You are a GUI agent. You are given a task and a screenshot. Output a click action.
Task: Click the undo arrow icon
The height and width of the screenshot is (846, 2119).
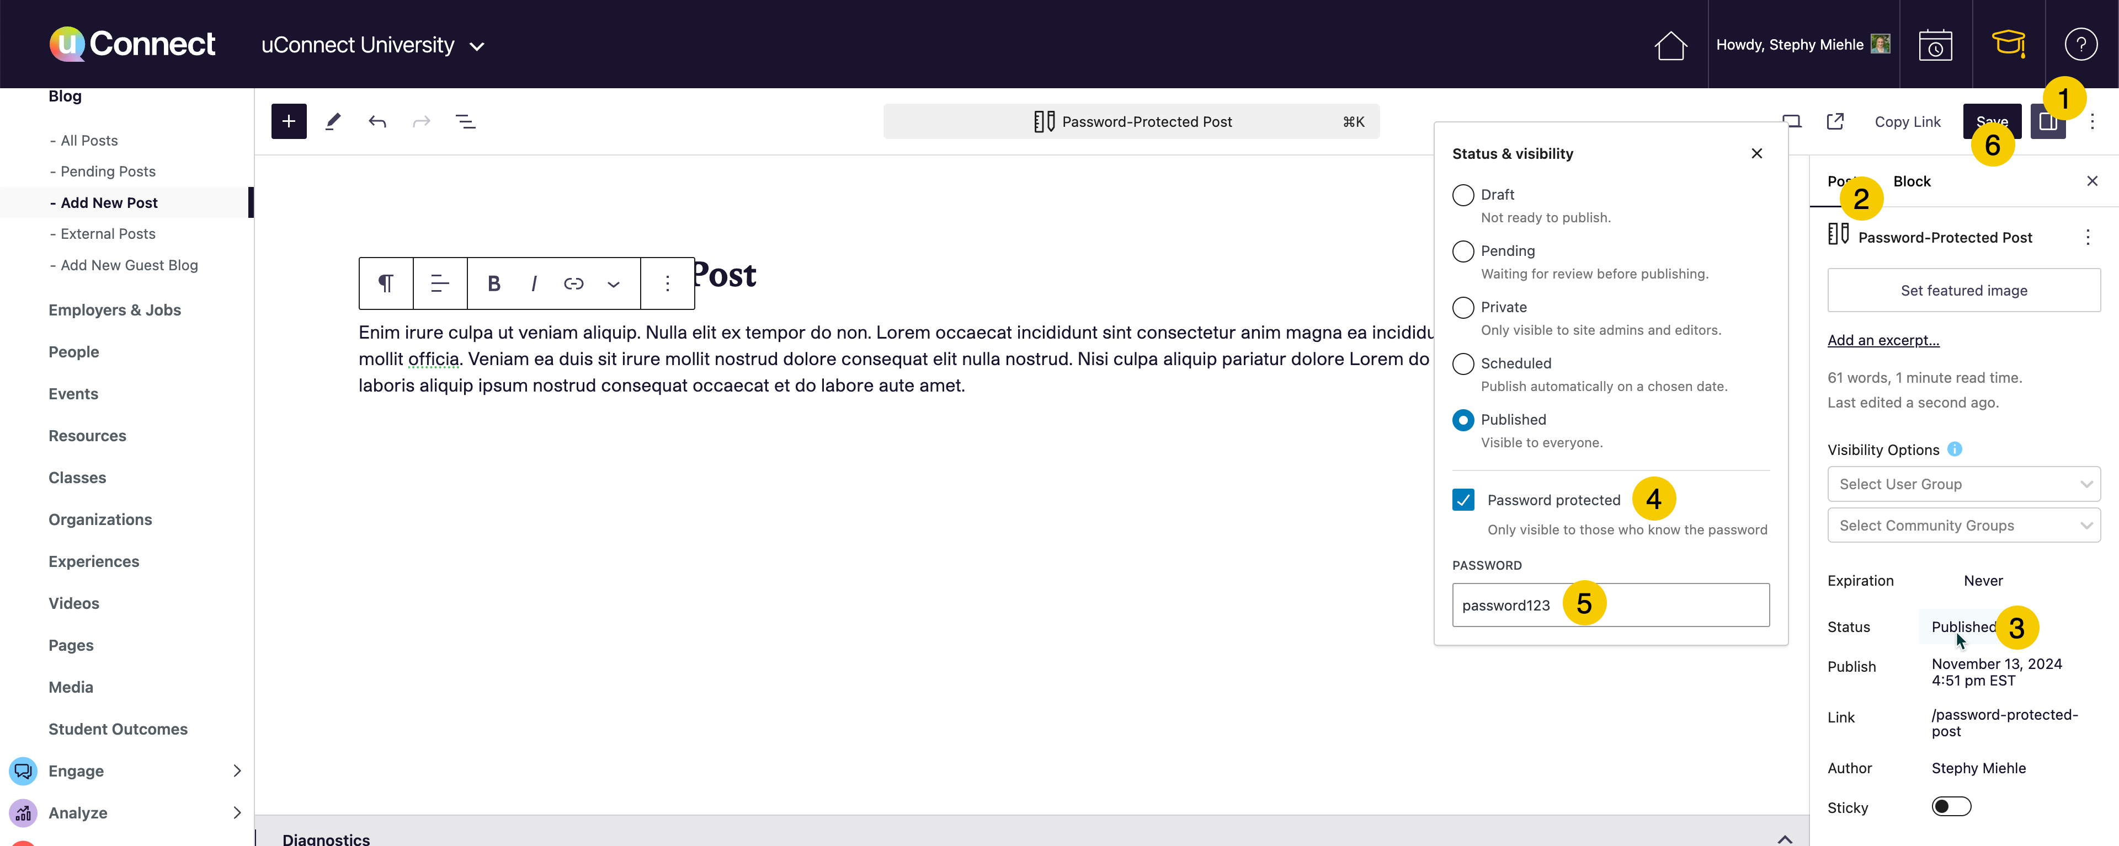click(377, 122)
